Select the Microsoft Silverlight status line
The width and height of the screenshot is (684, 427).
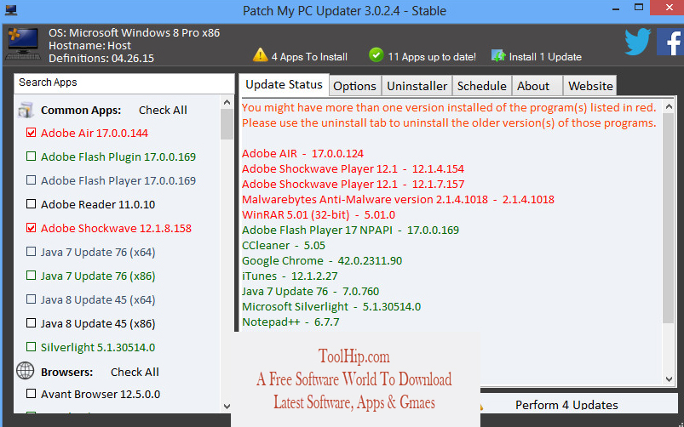(x=331, y=306)
